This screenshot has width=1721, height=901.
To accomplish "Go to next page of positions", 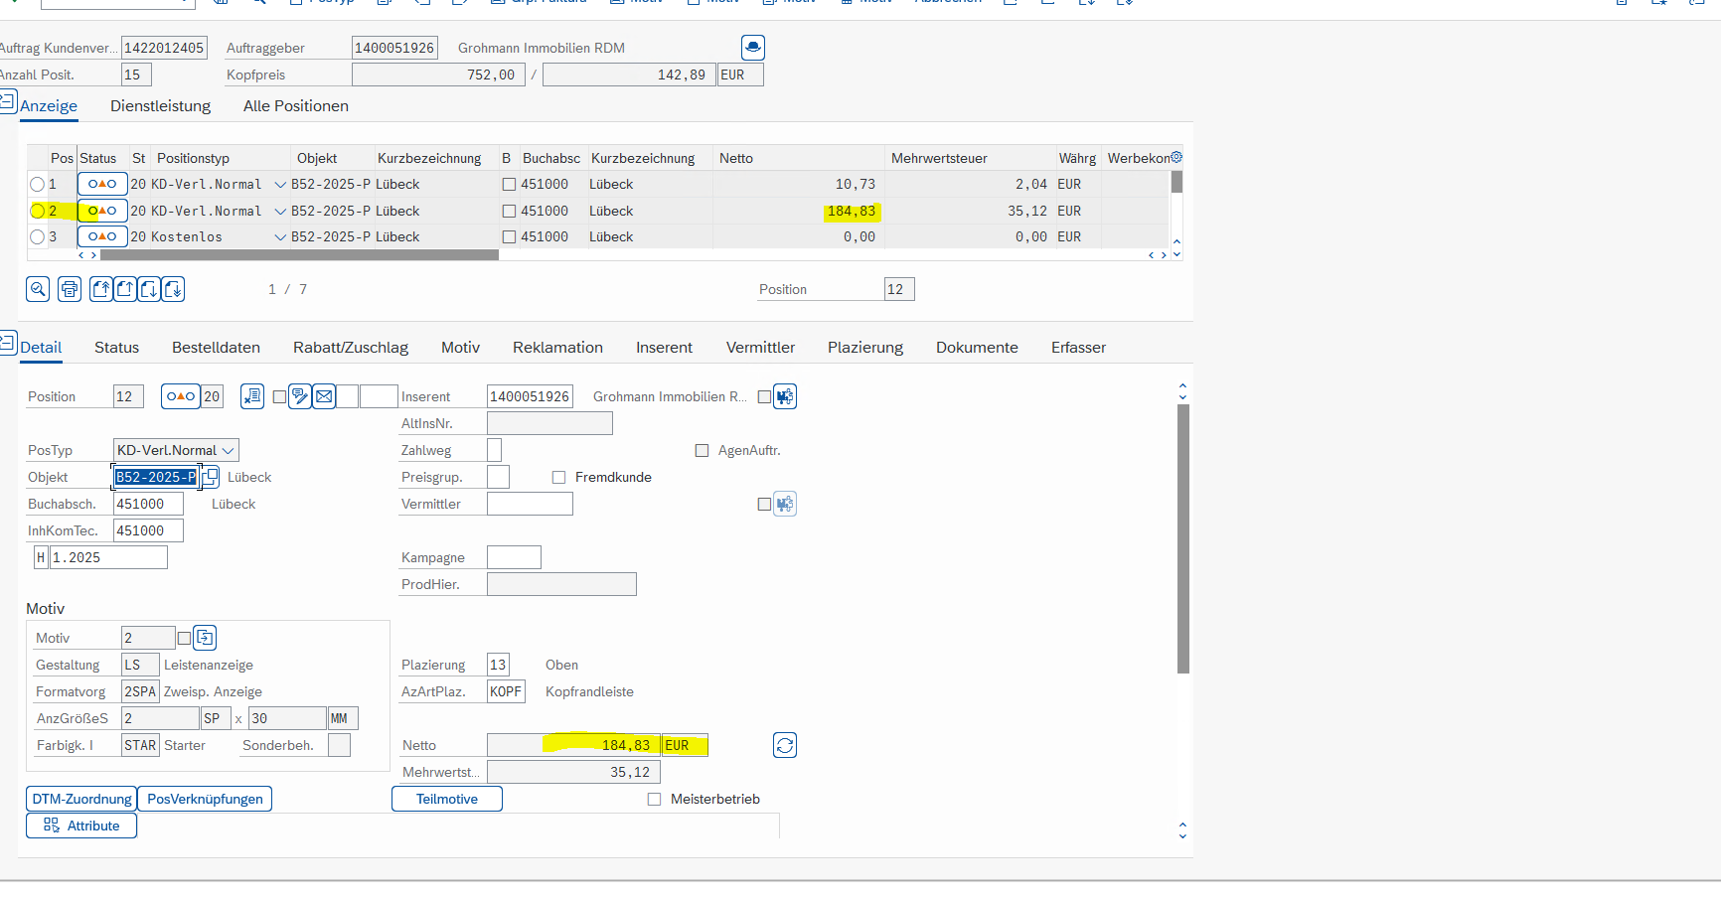I will coord(149,289).
